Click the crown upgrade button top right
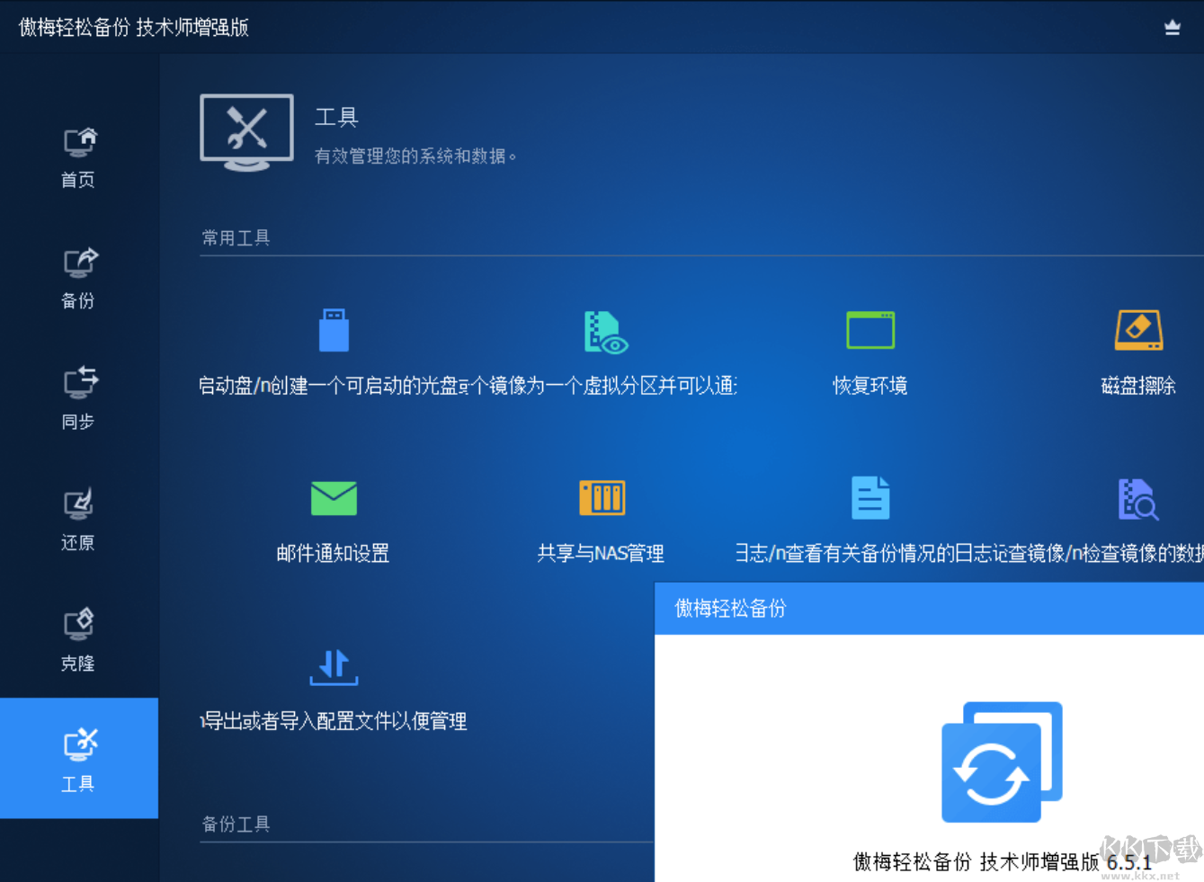Image resolution: width=1204 pixels, height=882 pixels. pos(1172,27)
